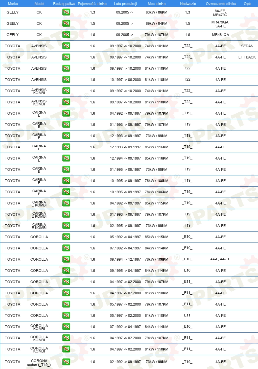
Task: Select the engine code 8A-FE, MR479Q
Action: 220,13
